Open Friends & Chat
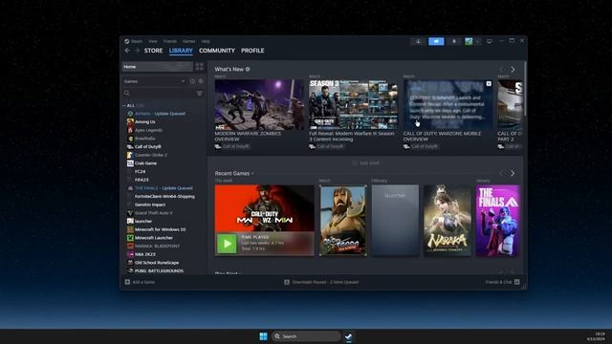This screenshot has height=344, width=612. click(502, 282)
